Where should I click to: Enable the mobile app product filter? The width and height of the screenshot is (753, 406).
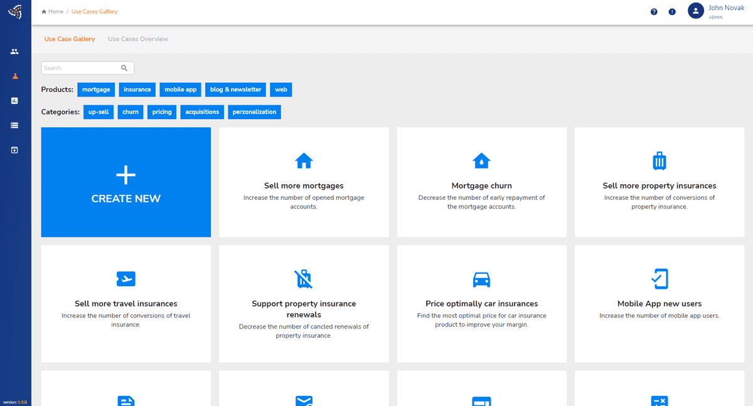pos(180,90)
